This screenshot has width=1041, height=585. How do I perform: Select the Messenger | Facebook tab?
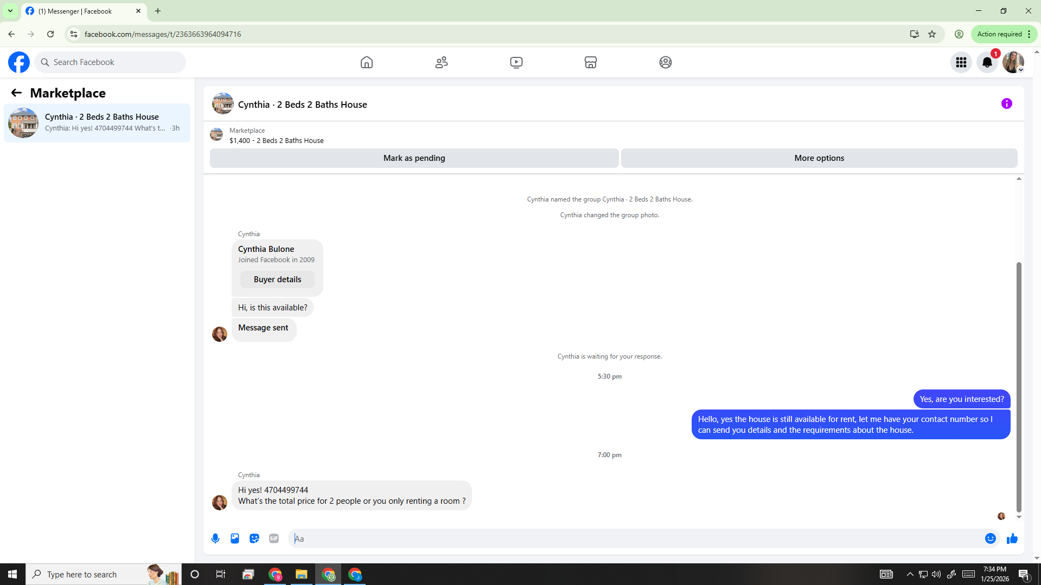tap(84, 11)
